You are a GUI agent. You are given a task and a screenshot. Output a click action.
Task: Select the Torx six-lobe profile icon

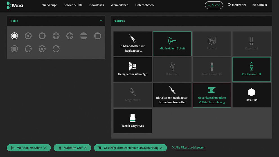[x=28, y=49]
